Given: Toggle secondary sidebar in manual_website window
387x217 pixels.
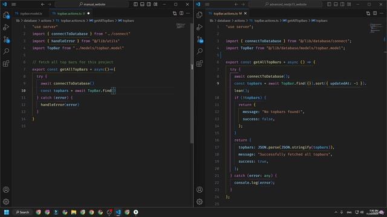Looking at the screenshot, I should (149, 4).
